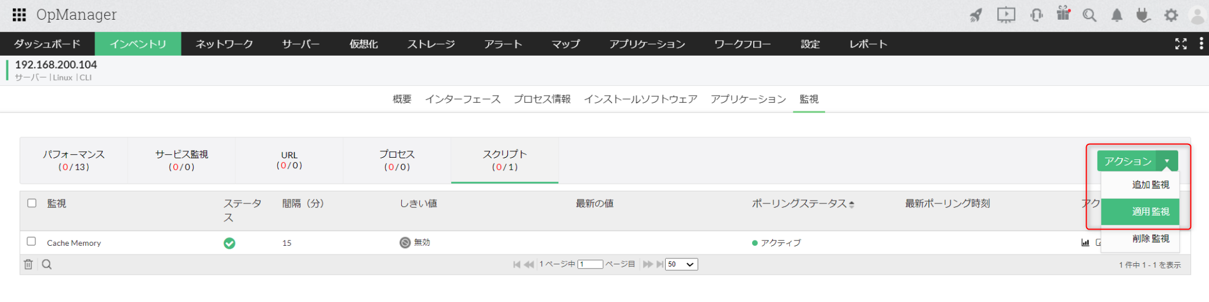Click the disabled threshold icon
1209x302 pixels.
pyautogui.click(x=405, y=242)
